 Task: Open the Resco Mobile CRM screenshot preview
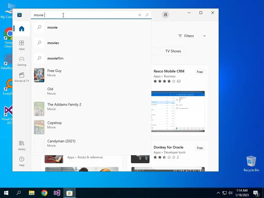tap(178, 111)
